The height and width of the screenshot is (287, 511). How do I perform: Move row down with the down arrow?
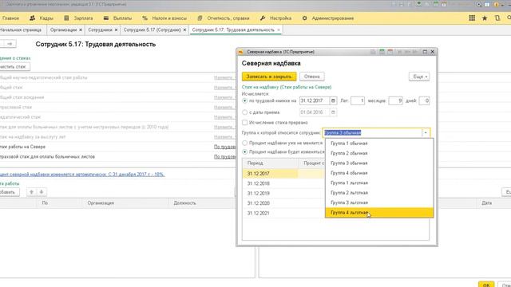click(42, 192)
